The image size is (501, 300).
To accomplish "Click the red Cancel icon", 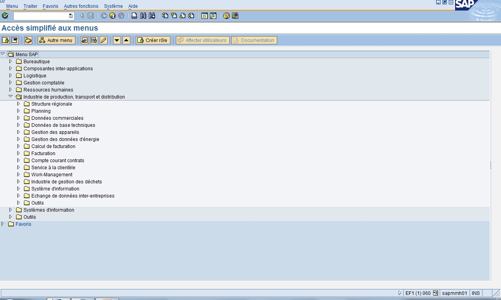I will [x=121, y=16].
